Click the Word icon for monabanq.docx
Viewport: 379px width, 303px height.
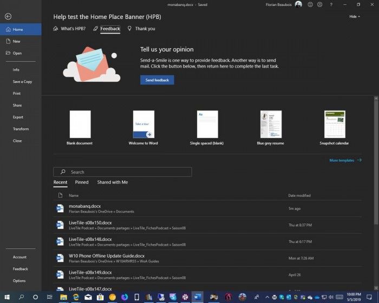click(x=60, y=208)
